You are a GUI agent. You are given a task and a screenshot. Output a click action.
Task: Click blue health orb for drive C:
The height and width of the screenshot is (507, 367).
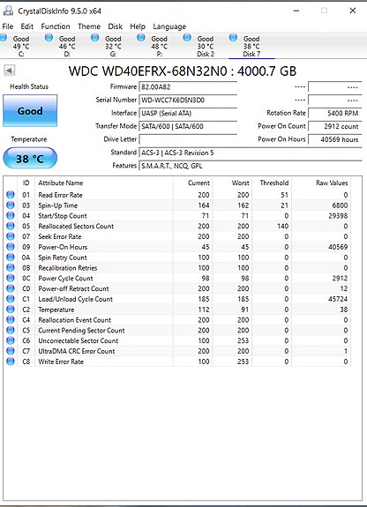coord(4,38)
